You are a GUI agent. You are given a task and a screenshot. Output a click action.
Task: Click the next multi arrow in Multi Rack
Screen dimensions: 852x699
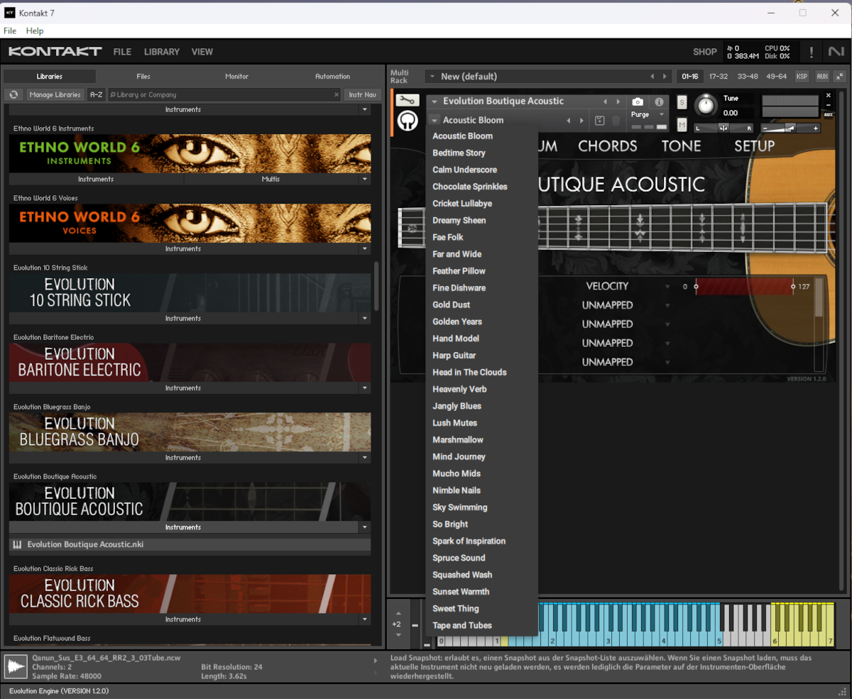(x=665, y=77)
